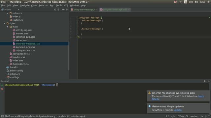Click the 8:2 caret position indicator
The height and width of the screenshot is (118, 211).
pos(167,116)
